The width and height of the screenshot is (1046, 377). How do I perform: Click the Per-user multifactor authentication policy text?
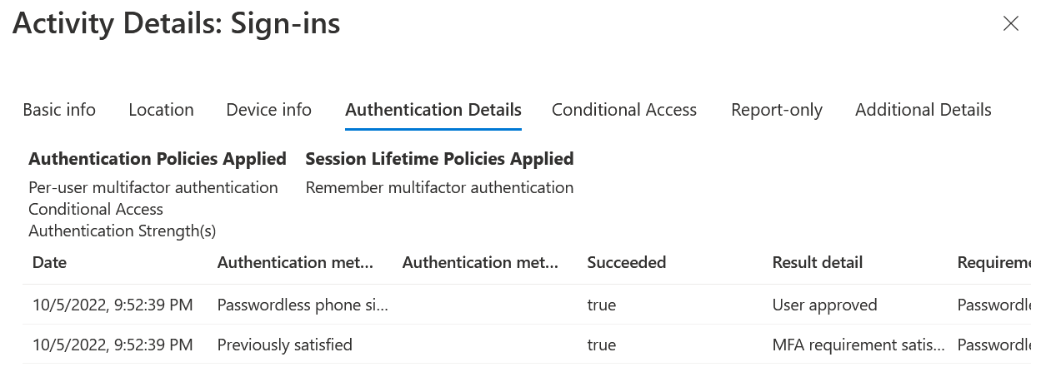pyautogui.click(x=153, y=187)
